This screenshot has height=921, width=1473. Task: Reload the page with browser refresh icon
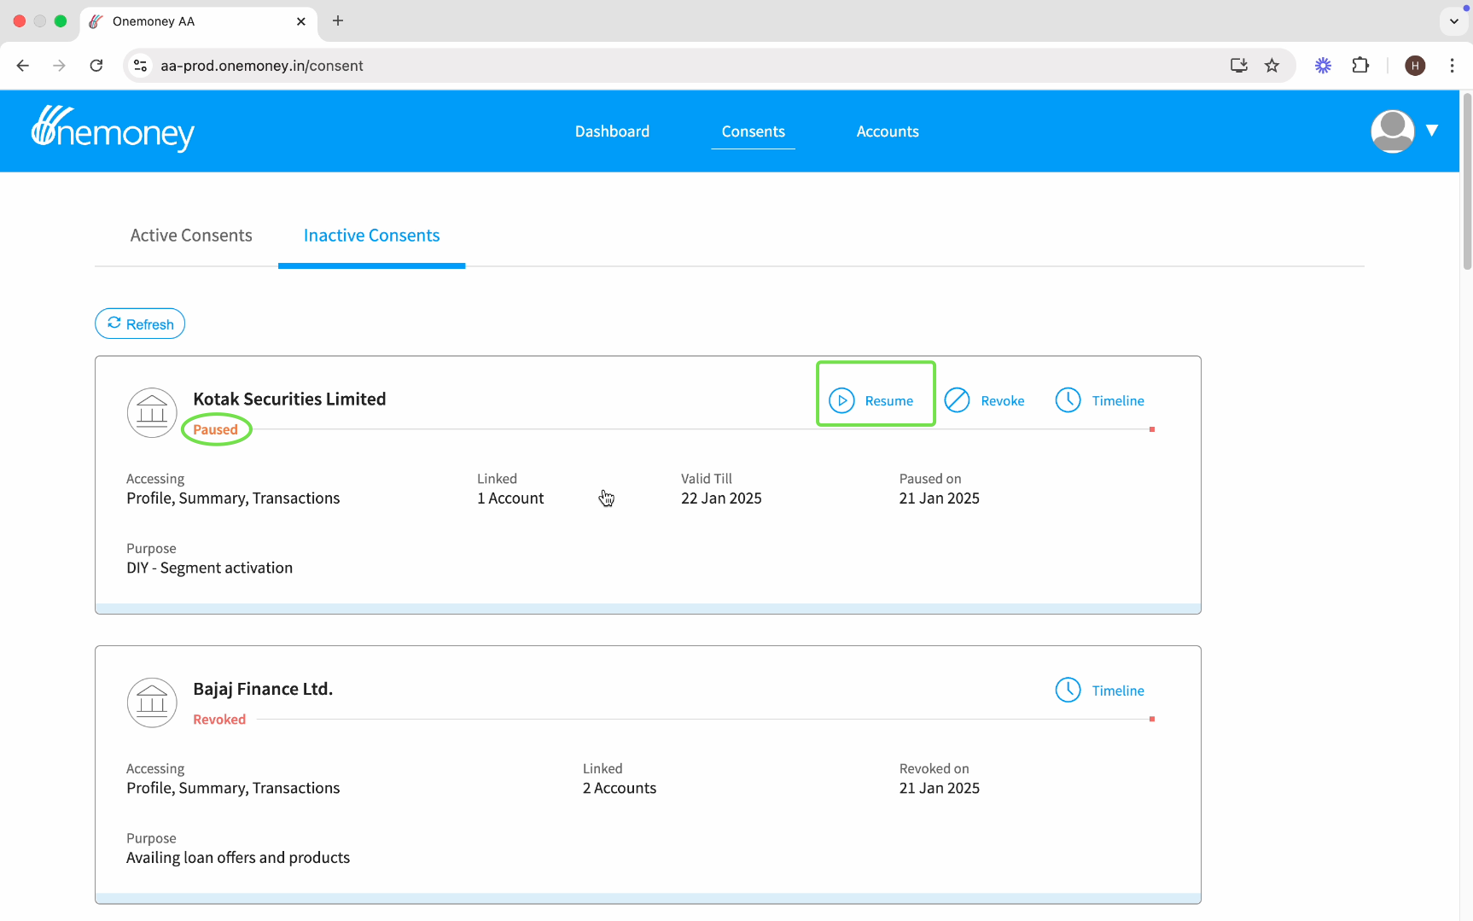(x=96, y=66)
